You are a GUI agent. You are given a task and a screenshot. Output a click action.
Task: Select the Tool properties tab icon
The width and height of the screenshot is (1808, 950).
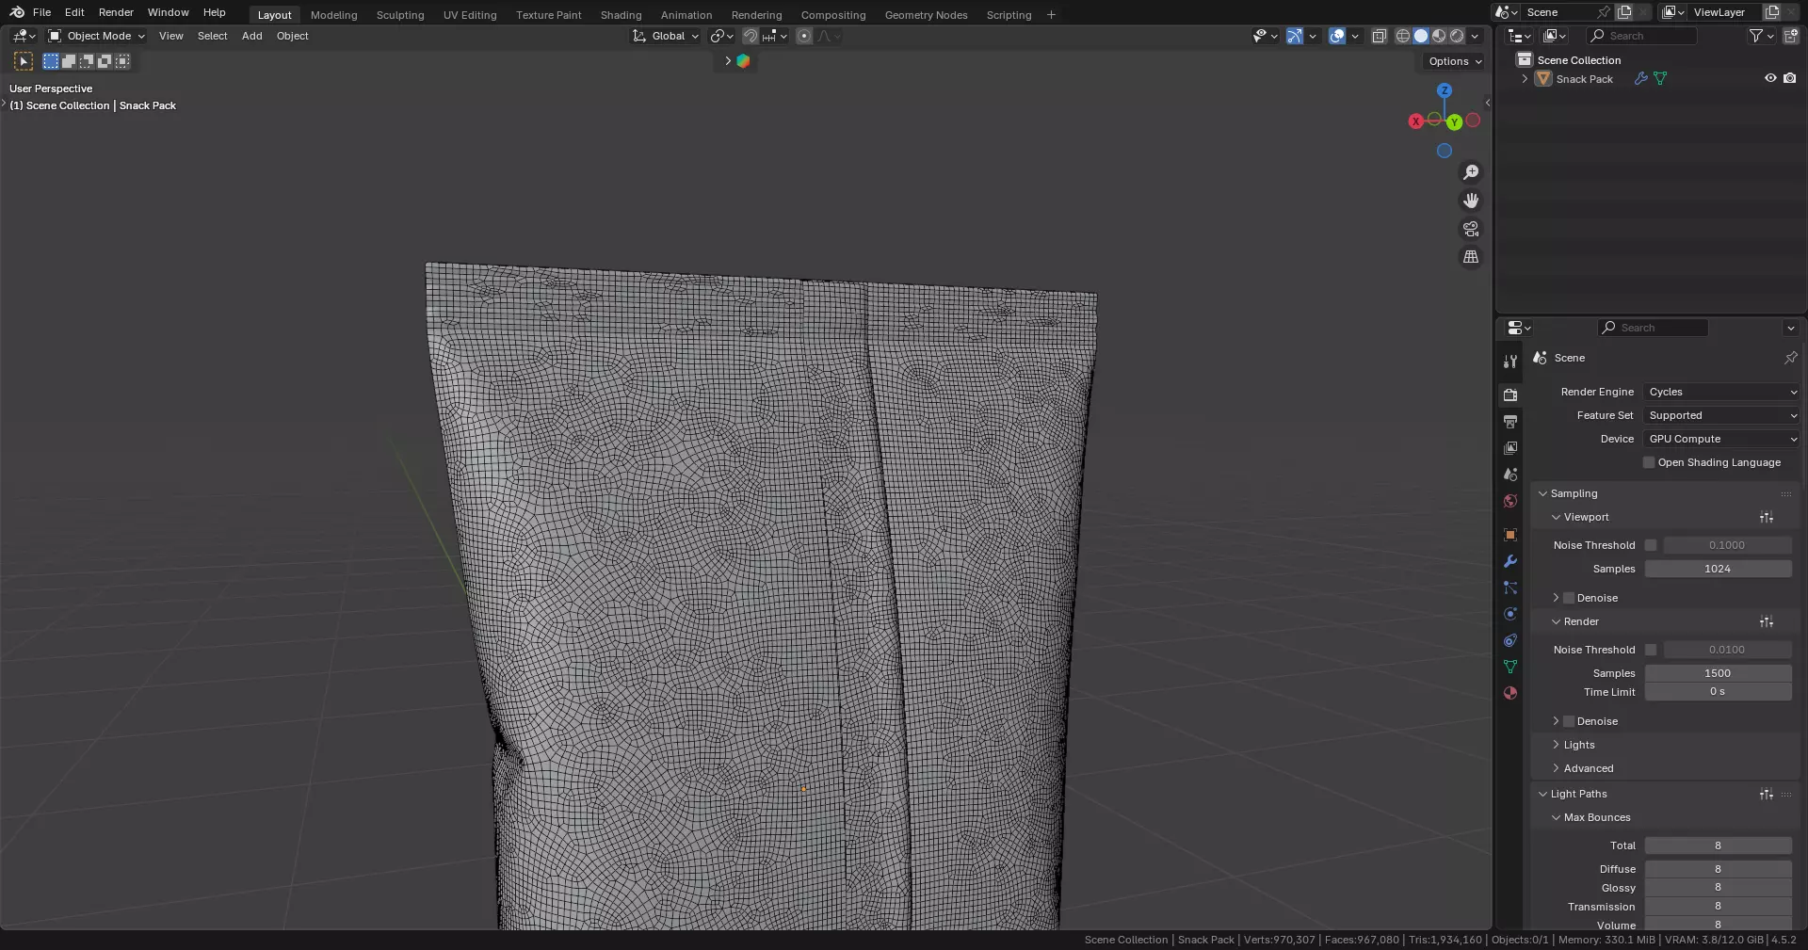1510,362
